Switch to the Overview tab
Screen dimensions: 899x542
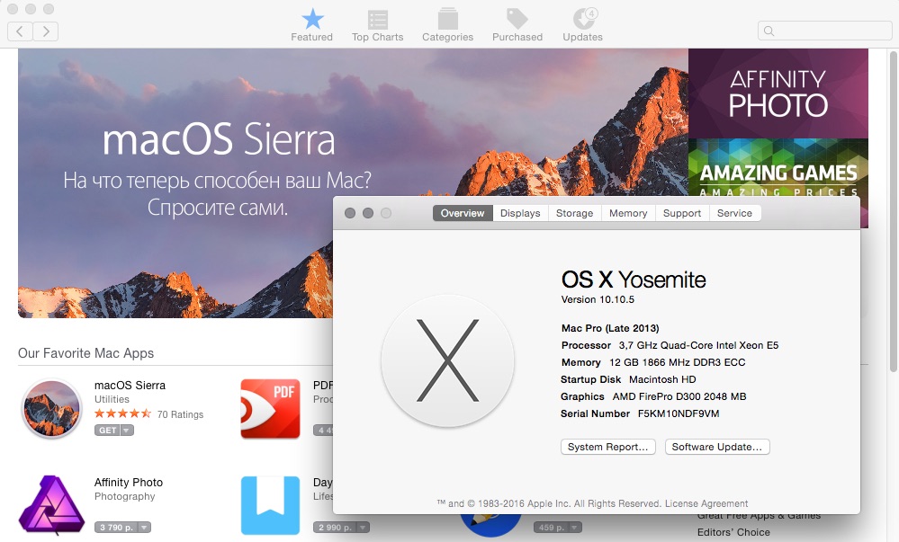click(x=463, y=213)
